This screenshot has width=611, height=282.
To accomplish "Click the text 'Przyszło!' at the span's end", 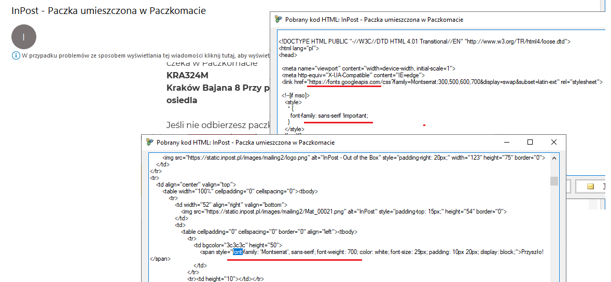I will pos(532,252).
